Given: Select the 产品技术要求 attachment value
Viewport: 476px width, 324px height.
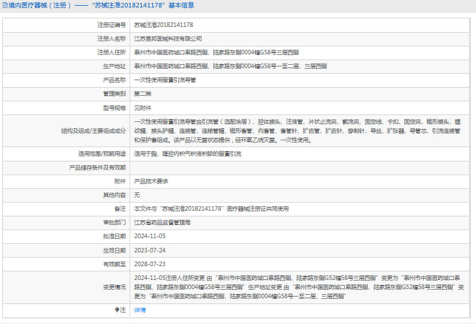Looking at the screenshot, I should click(151, 181).
